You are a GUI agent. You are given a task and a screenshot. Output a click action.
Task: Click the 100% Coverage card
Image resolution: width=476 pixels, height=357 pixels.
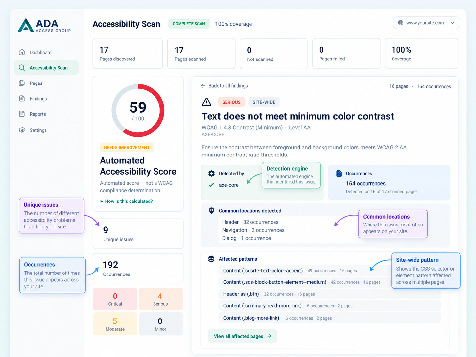coord(421,54)
